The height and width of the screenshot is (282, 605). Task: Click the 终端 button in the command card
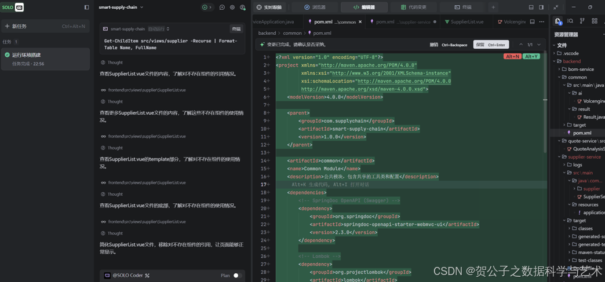click(x=236, y=29)
